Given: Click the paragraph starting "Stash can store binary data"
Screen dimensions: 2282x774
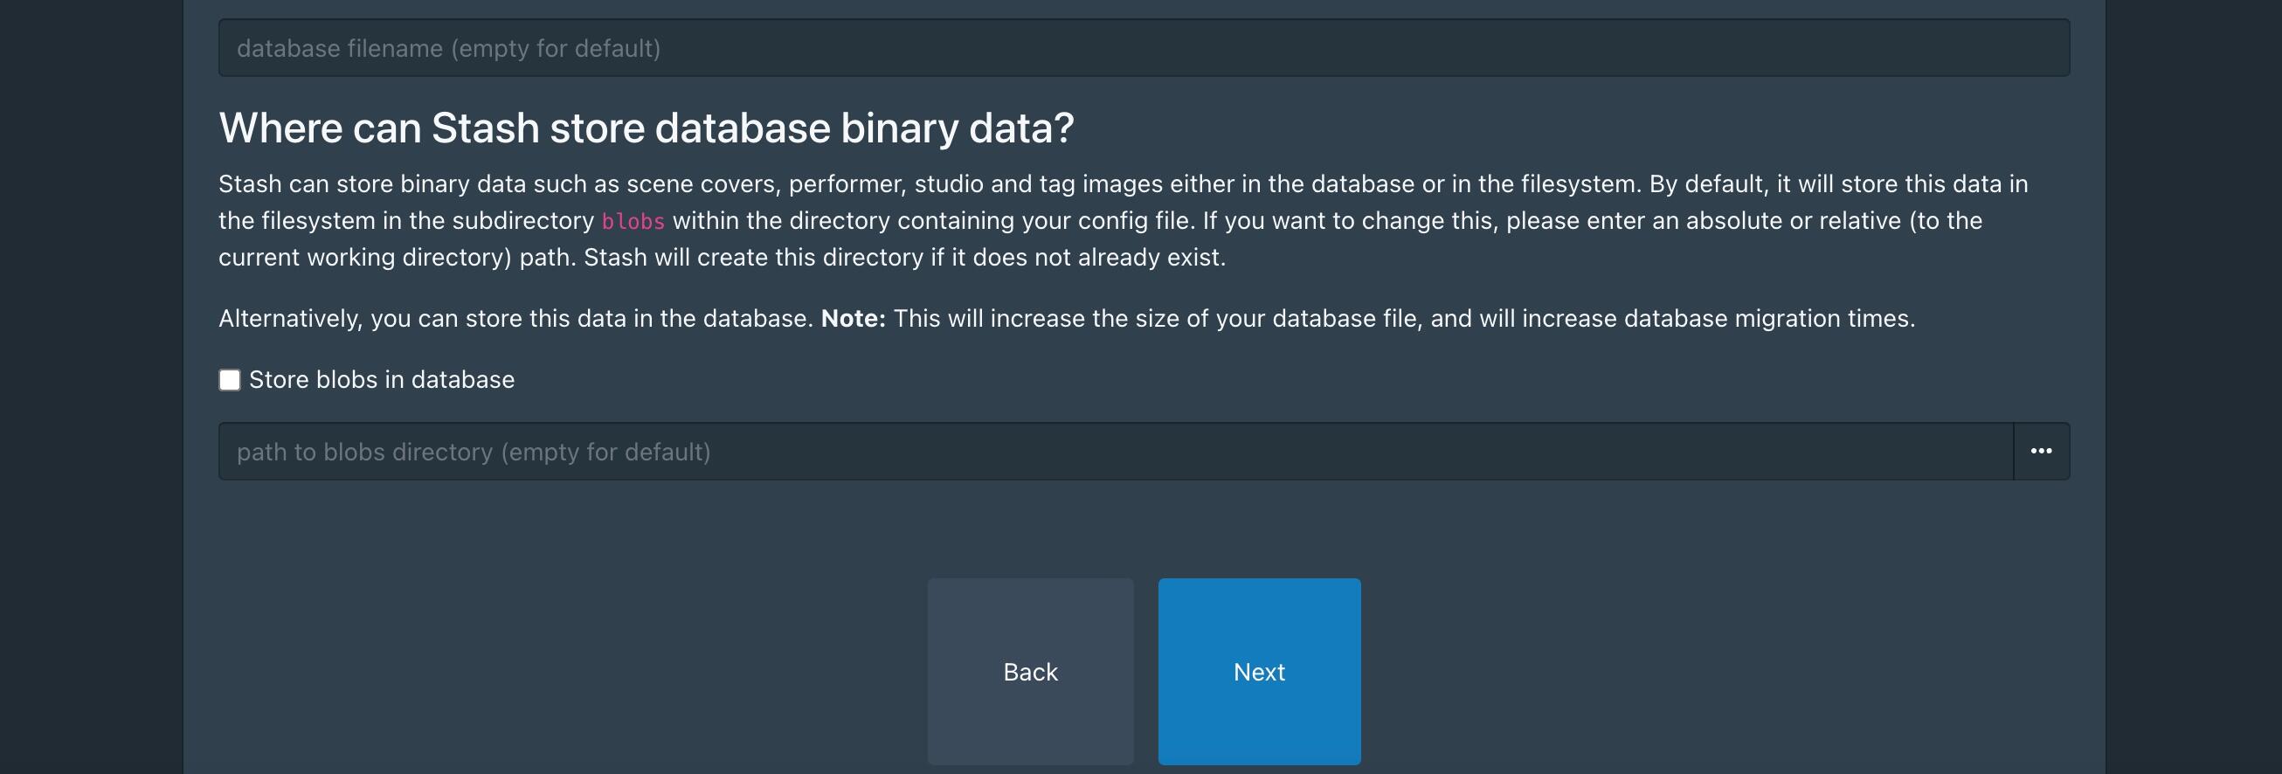Looking at the screenshot, I should (1122, 220).
